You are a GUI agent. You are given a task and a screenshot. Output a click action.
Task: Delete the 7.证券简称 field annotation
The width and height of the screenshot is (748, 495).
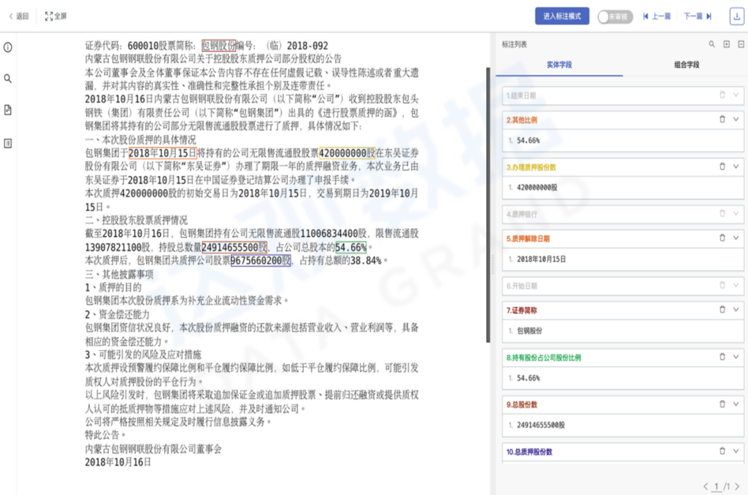click(x=722, y=309)
